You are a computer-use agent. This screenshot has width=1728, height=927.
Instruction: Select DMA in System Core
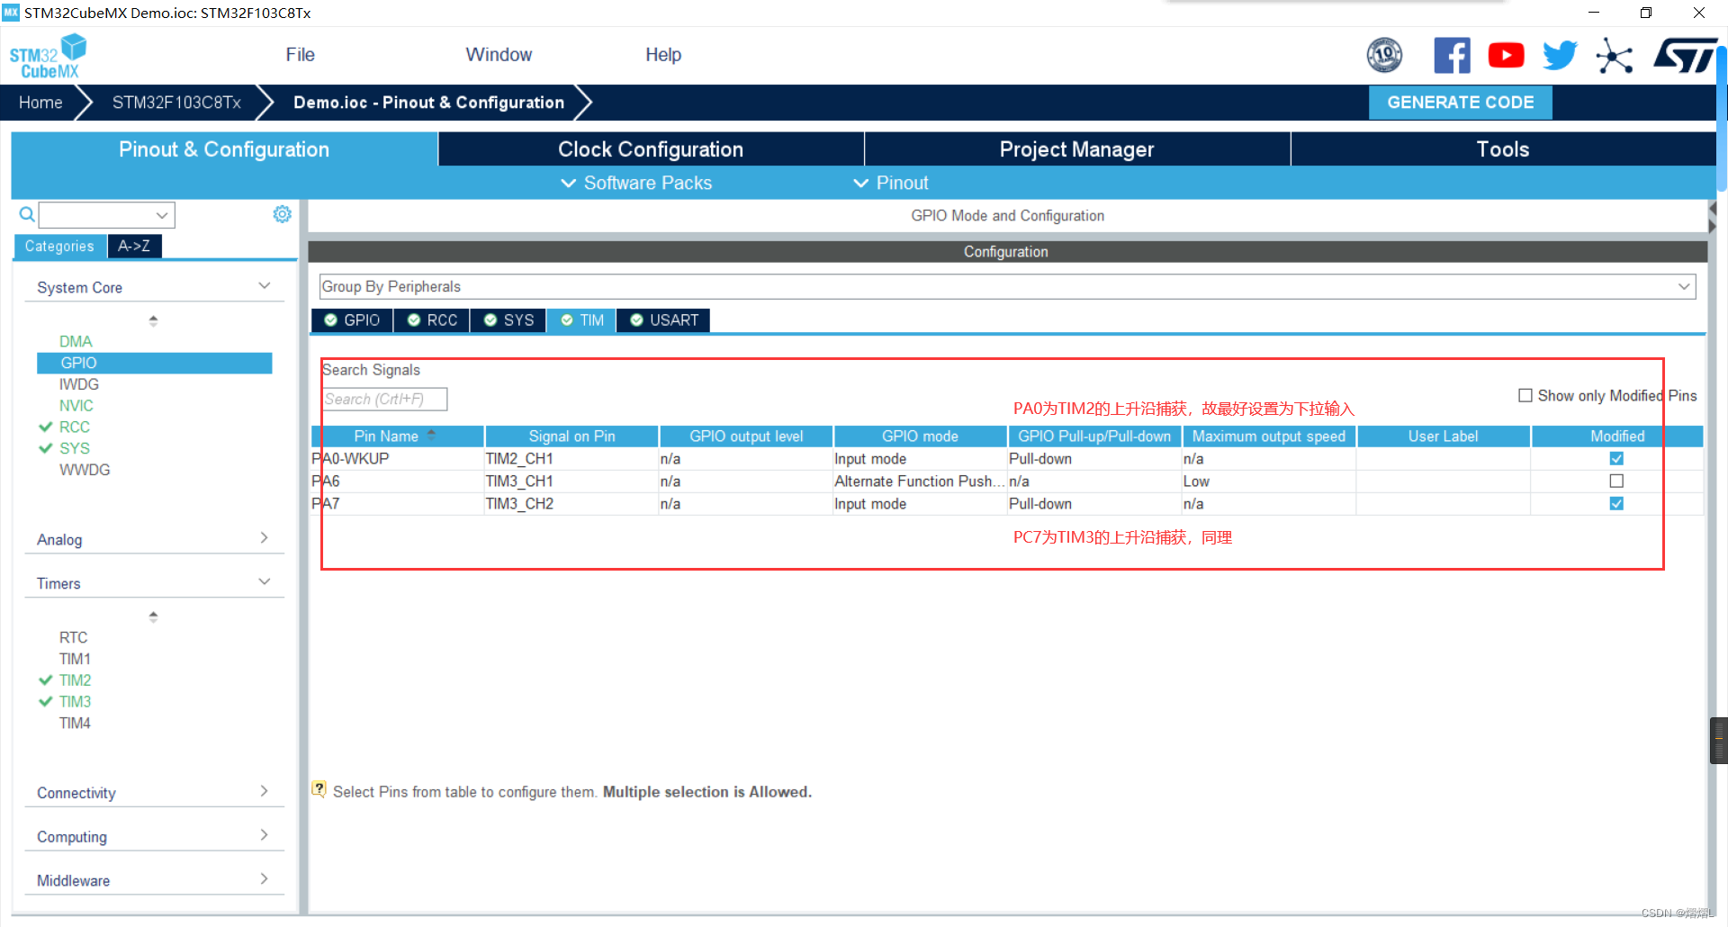coord(76,342)
